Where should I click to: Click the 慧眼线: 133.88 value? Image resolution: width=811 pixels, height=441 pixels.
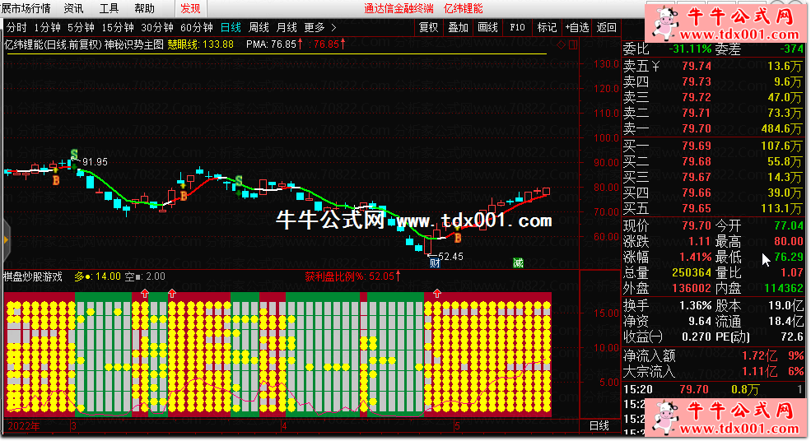200,44
